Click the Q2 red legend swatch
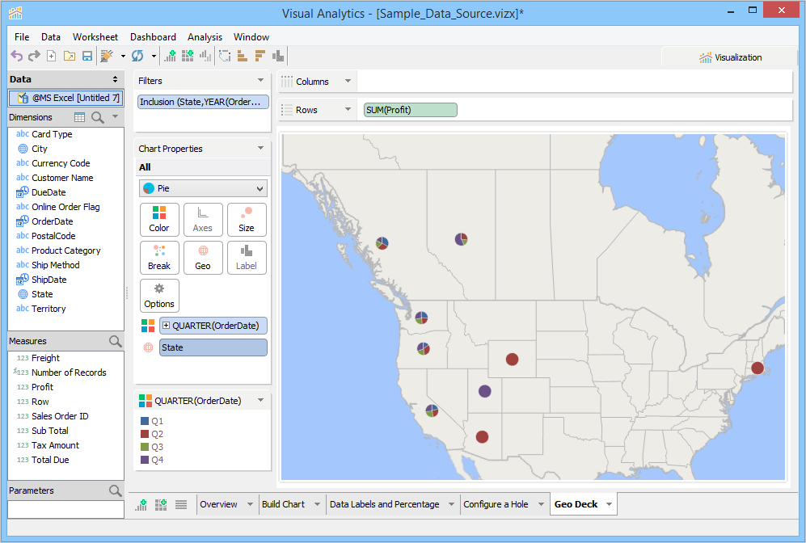The image size is (806, 543). pyautogui.click(x=145, y=434)
